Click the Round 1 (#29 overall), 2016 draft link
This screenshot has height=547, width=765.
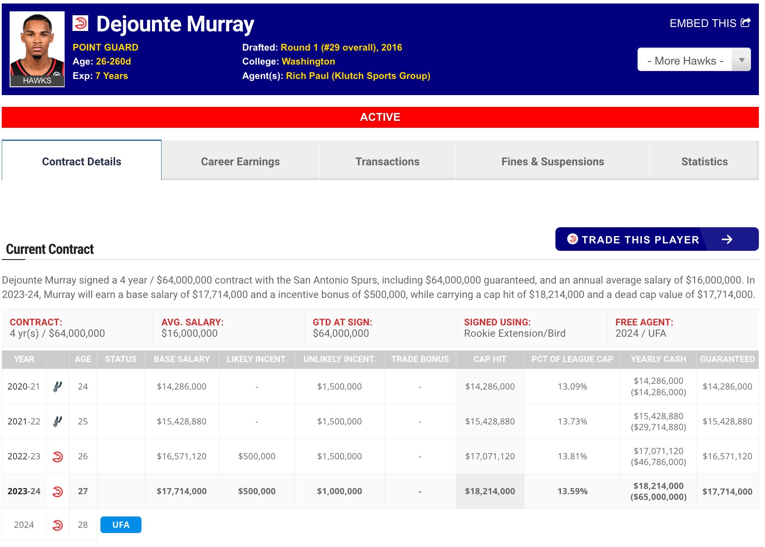coord(341,48)
